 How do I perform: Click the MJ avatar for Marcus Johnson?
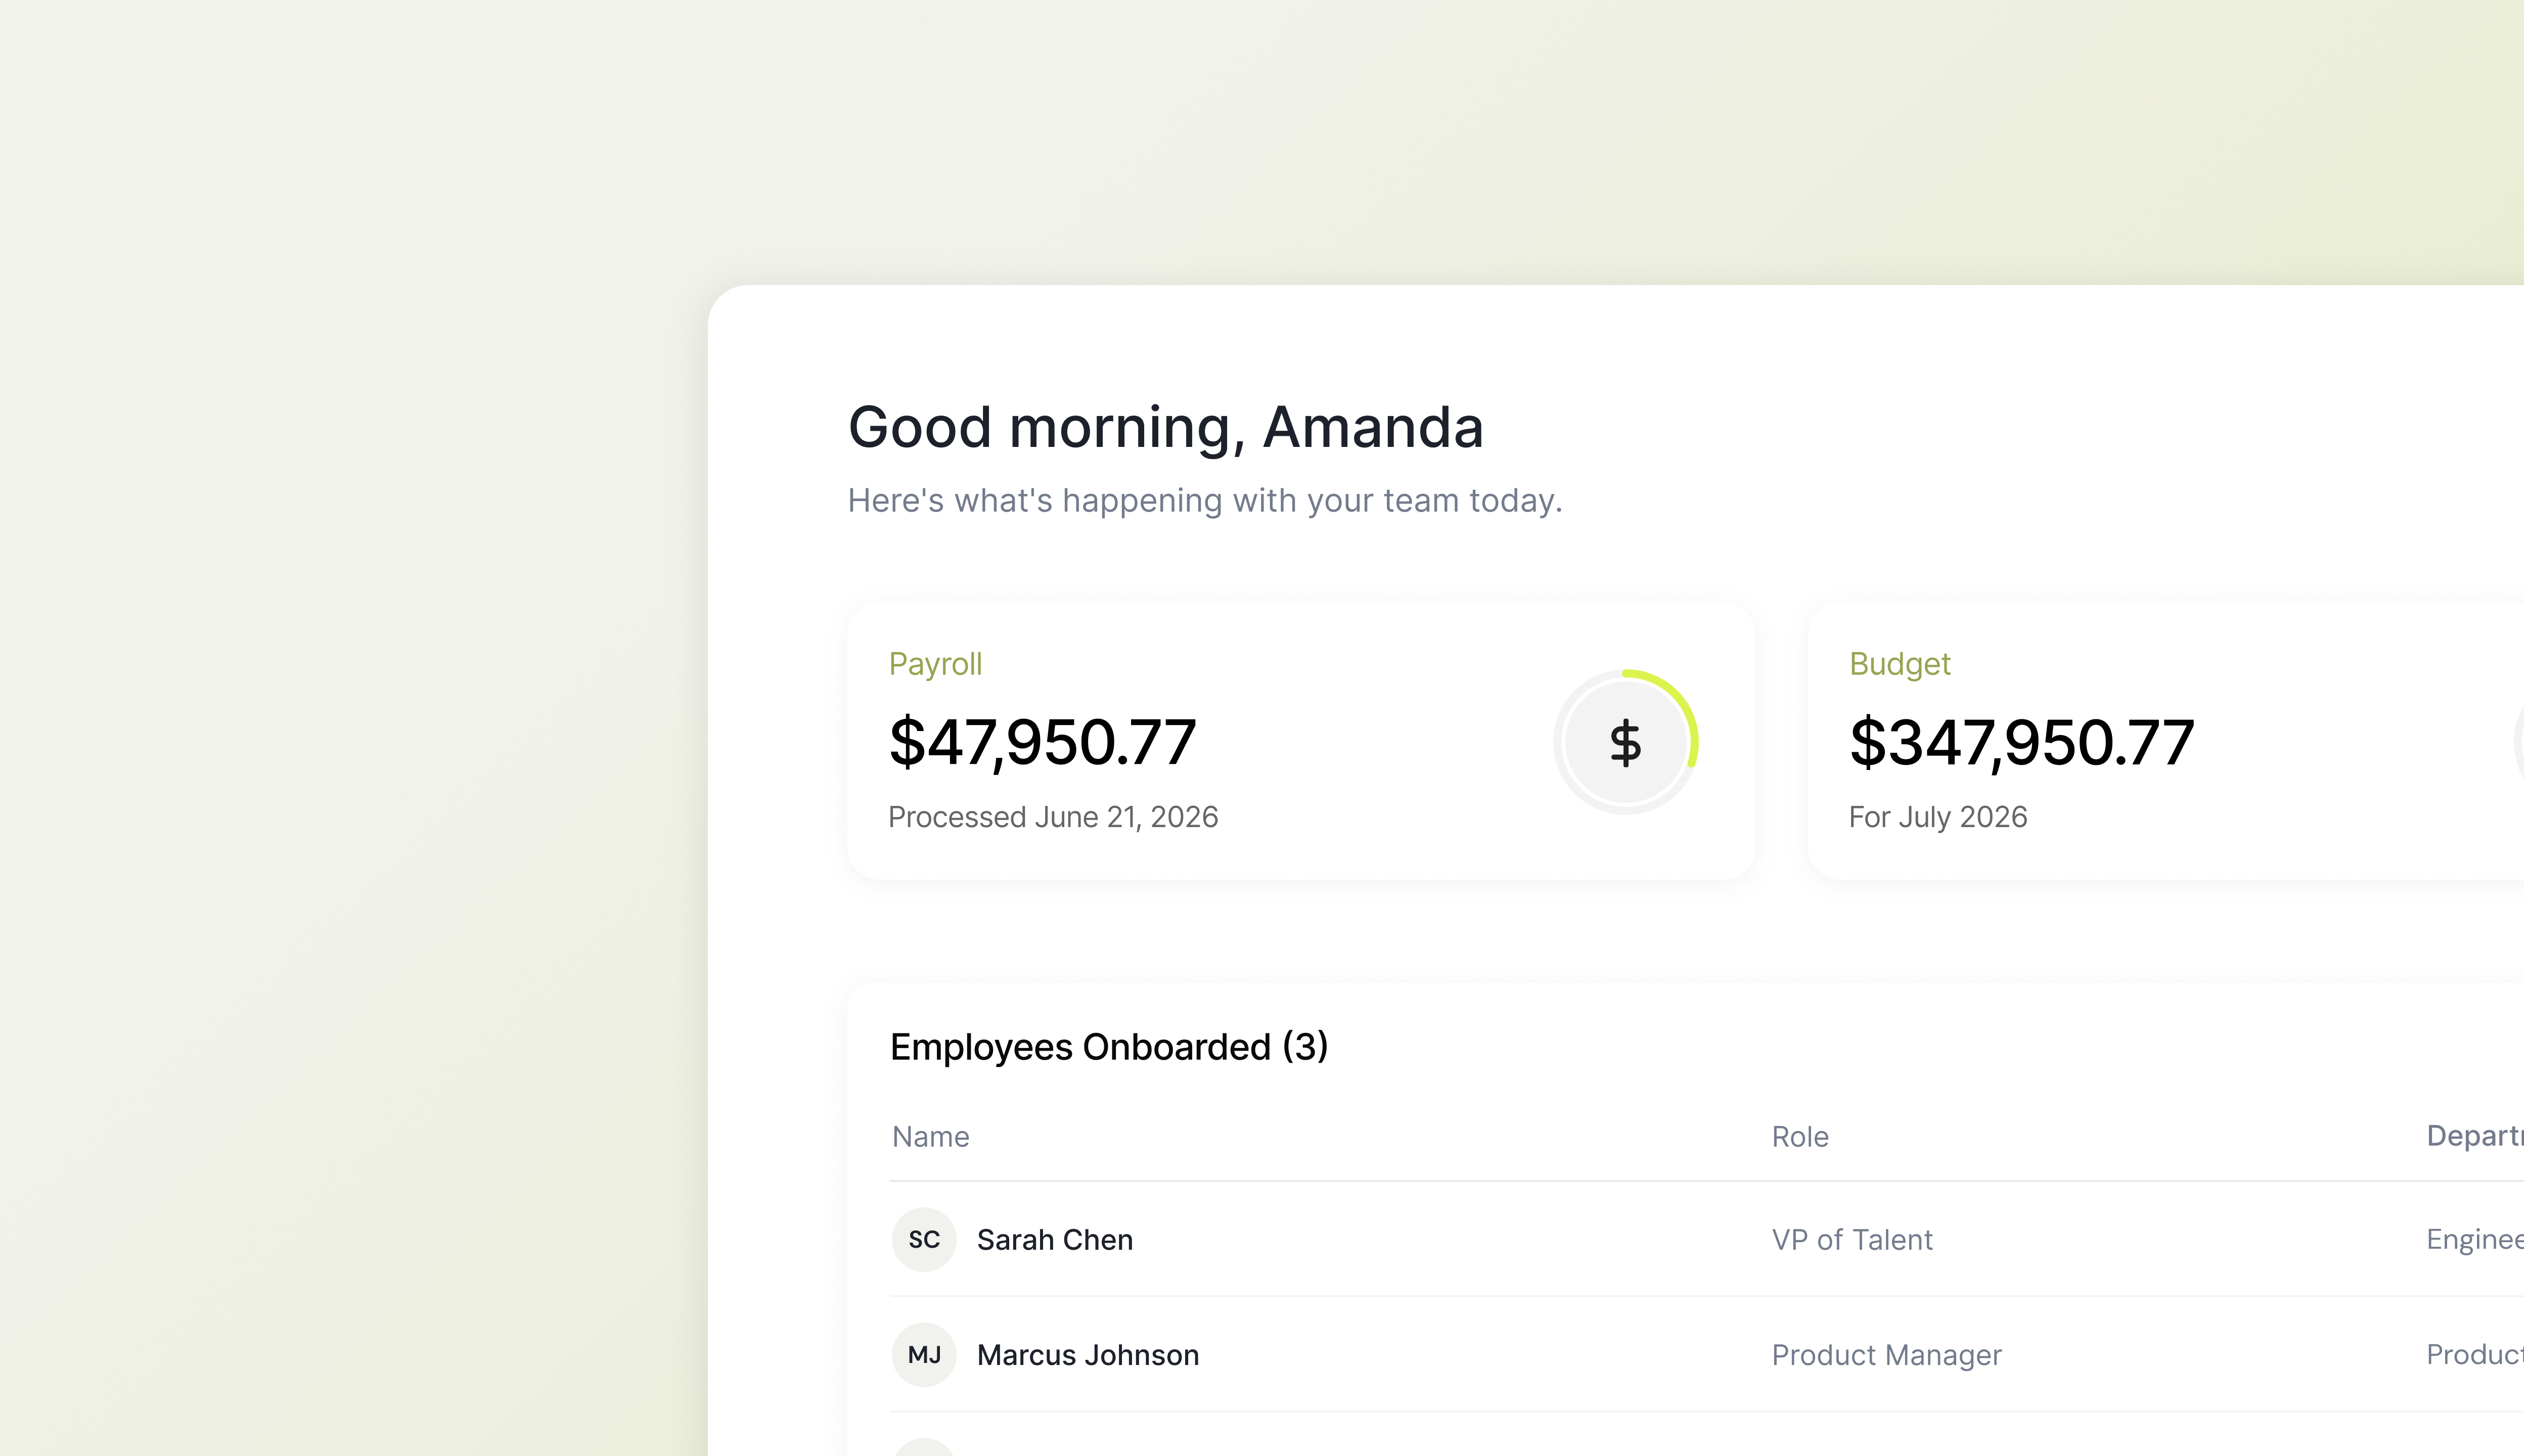tap(924, 1355)
